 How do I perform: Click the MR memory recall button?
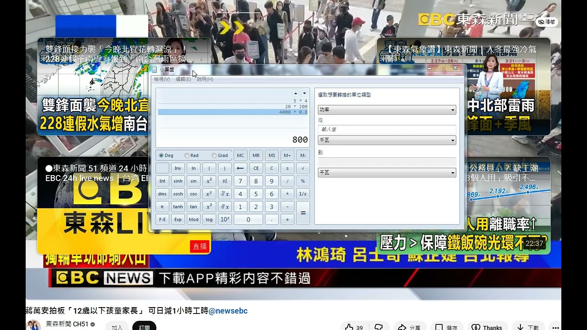256,155
